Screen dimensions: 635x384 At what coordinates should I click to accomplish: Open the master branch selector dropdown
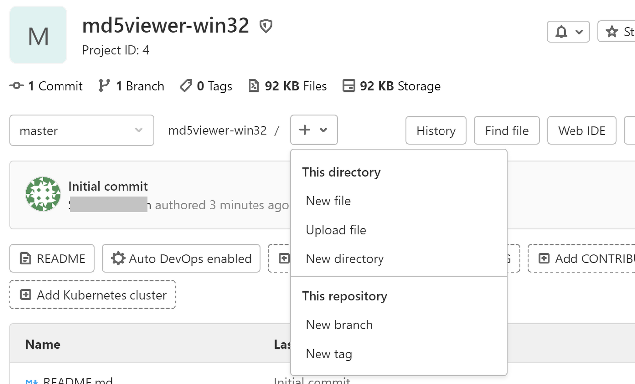coord(82,130)
